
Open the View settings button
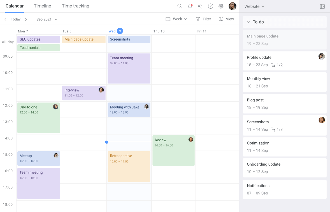click(x=226, y=19)
